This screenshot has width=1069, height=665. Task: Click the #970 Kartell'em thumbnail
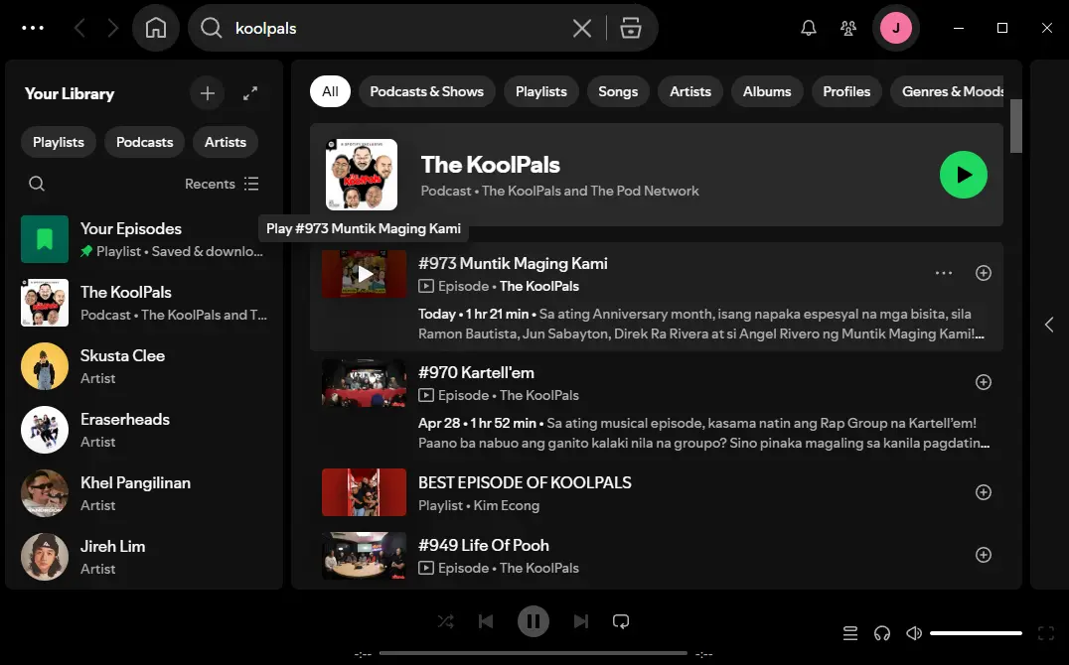364,383
